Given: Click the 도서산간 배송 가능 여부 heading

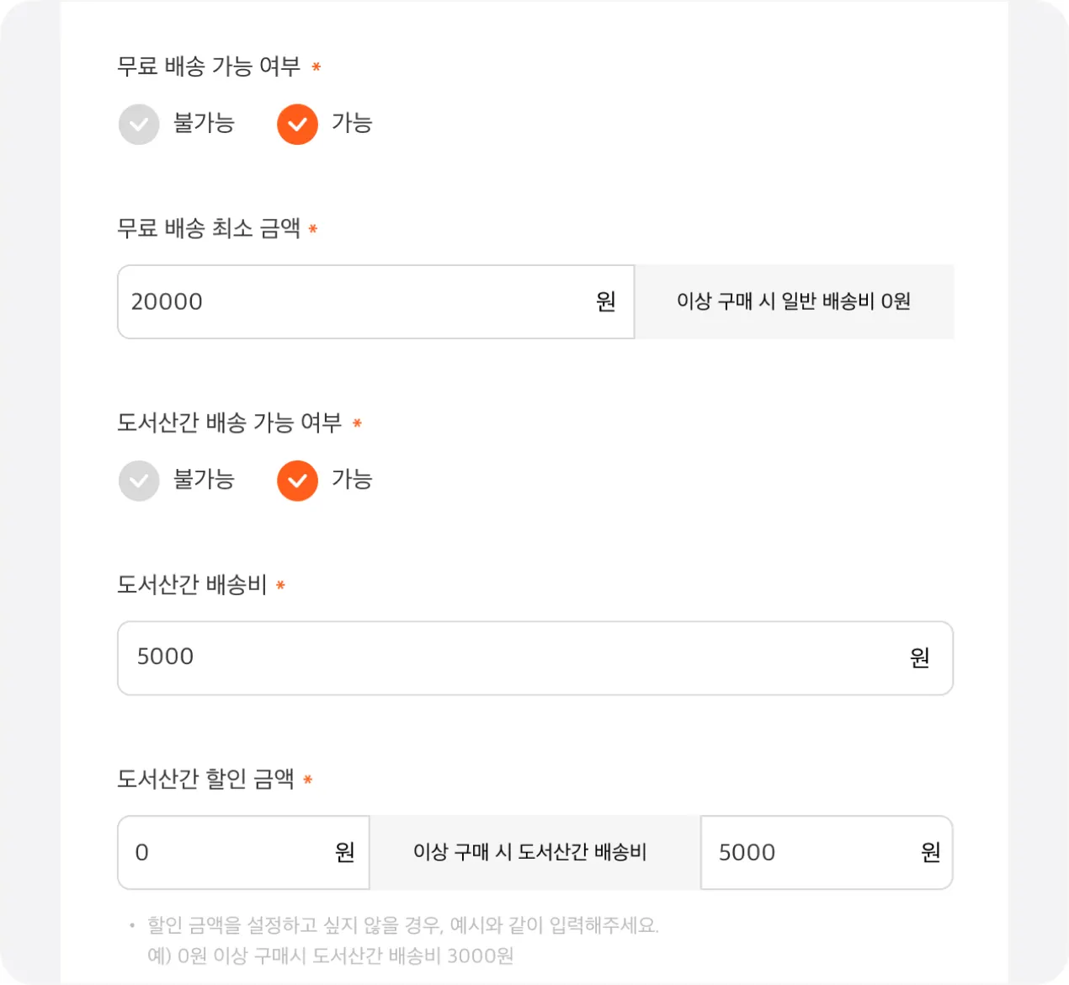Looking at the screenshot, I should pos(229,423).
